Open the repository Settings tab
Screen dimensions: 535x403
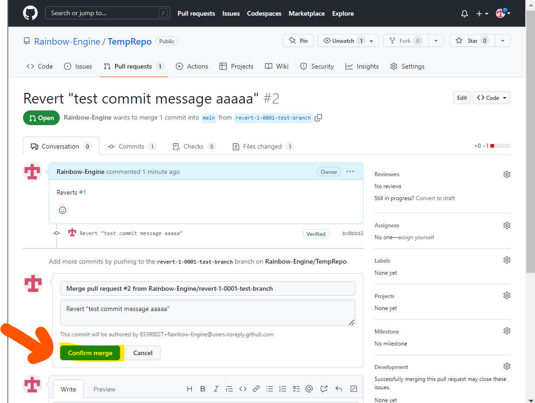pyautogui.click(x=408, y=66)
